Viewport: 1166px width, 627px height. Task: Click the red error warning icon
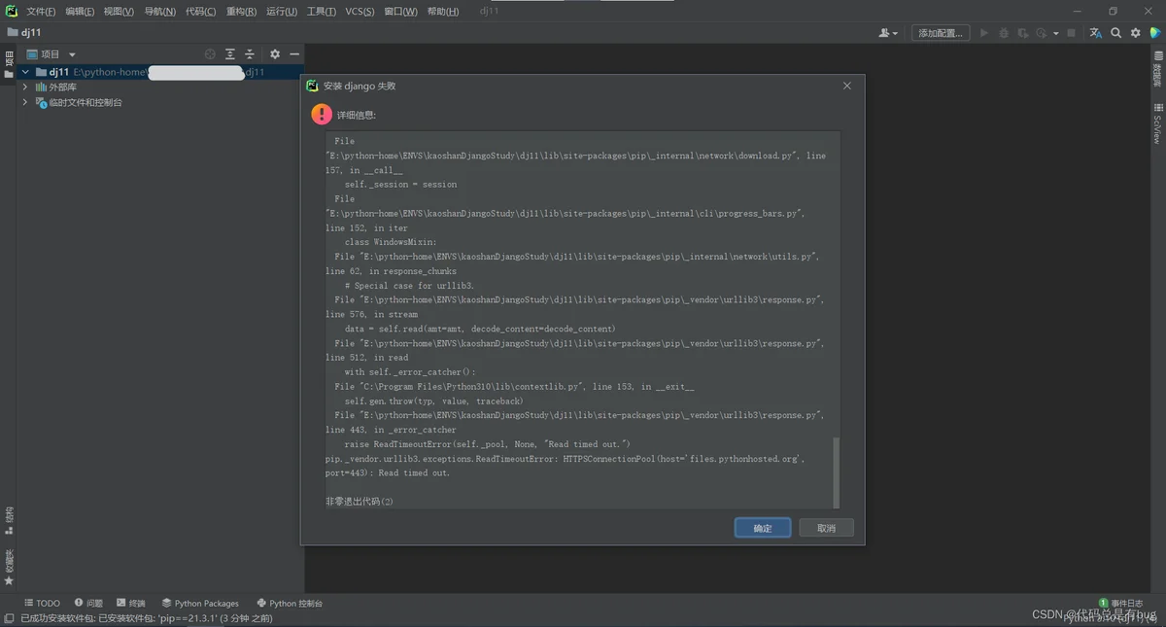(x=322, y=115)
